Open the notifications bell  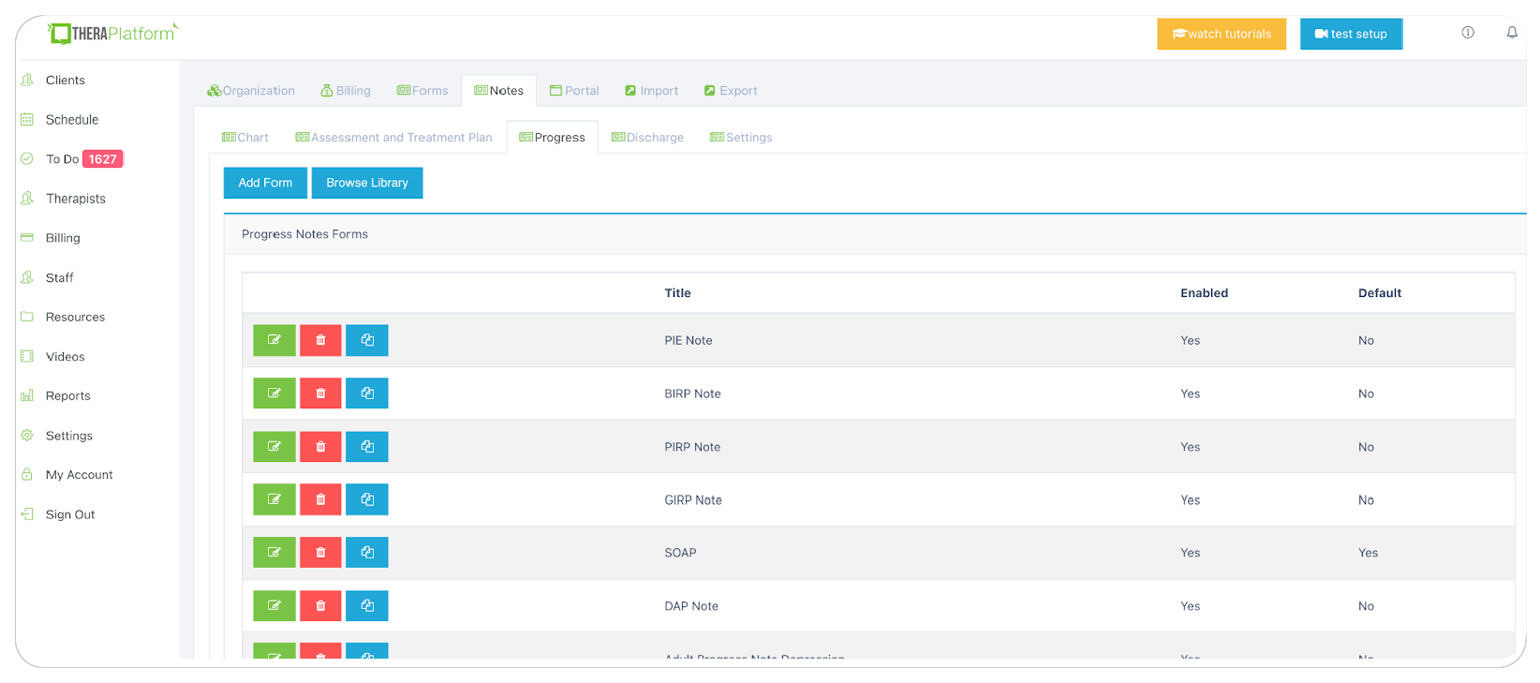tap(1511, 33)
